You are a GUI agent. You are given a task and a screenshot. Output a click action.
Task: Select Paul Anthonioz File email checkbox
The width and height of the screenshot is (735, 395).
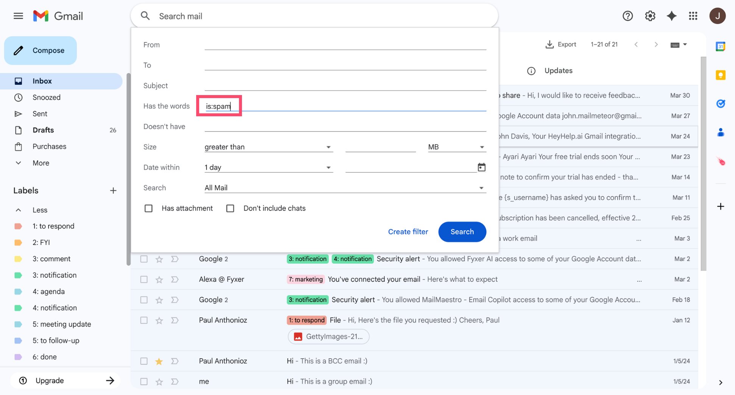[144, 320]
